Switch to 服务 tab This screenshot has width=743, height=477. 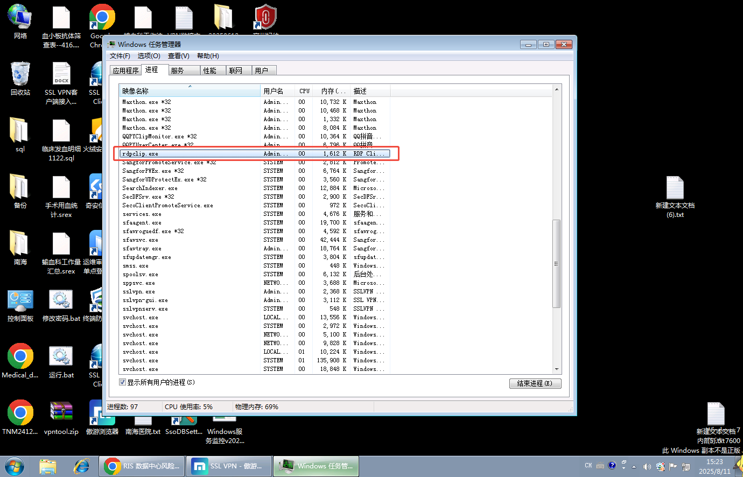184,71
